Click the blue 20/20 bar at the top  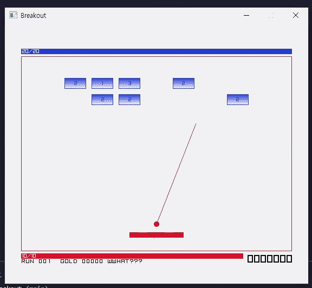click(x=157, y=51)
